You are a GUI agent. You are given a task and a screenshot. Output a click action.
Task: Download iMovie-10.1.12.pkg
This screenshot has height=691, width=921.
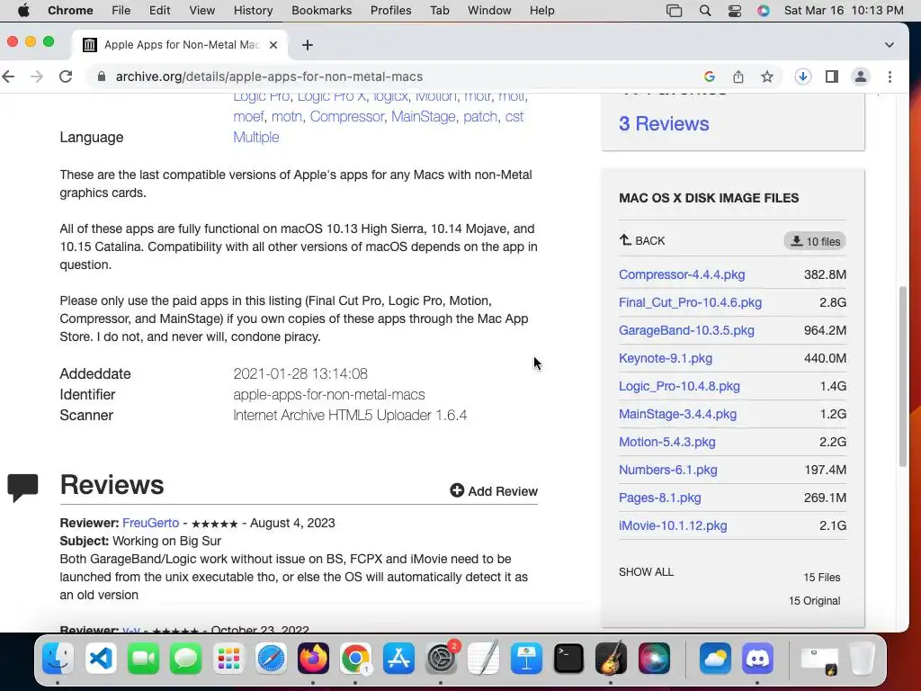click(673, 525)
